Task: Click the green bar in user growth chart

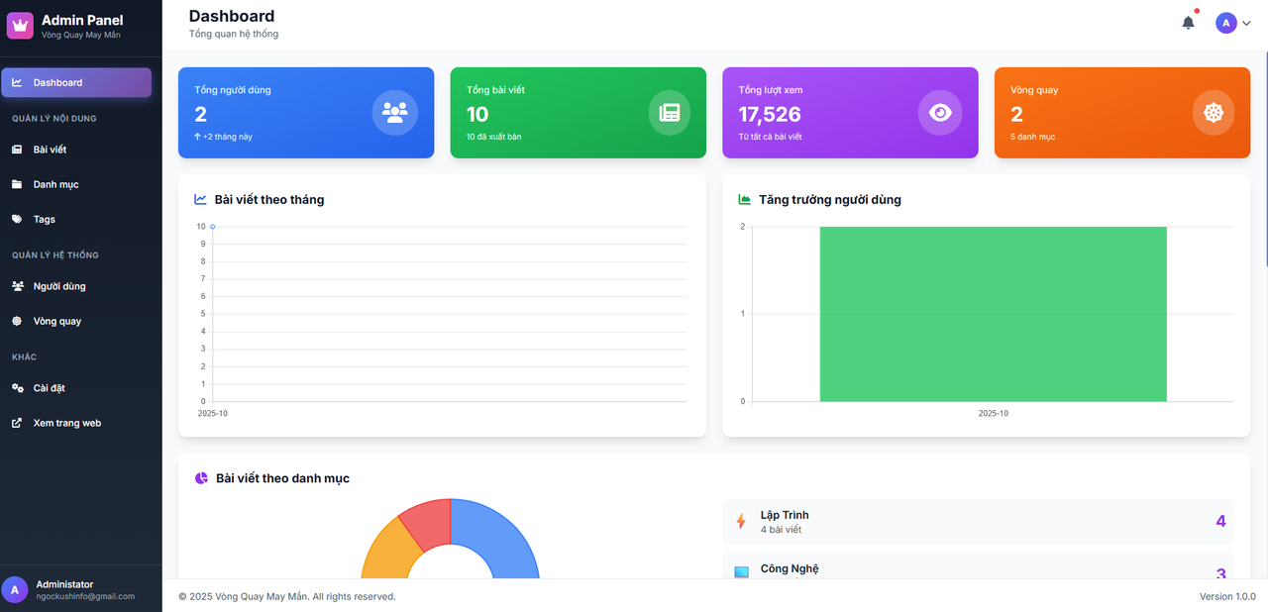Action: (x=993, y=314)
